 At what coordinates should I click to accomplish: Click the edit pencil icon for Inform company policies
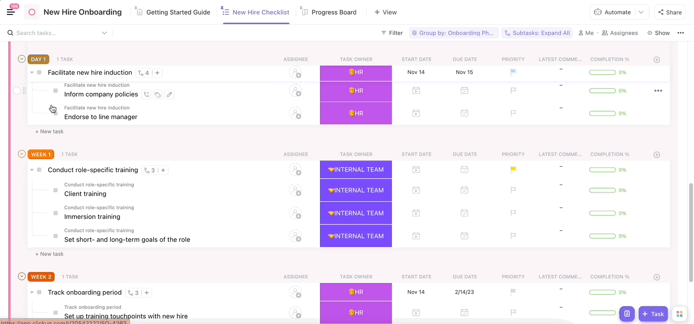(169, 95)
